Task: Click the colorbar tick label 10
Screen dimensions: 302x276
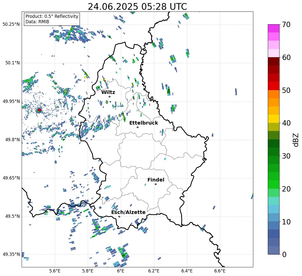Action: [x=286, y=222]
